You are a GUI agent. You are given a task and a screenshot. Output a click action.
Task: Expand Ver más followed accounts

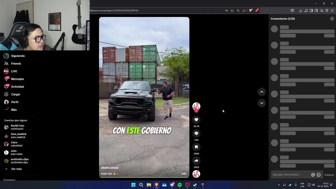pyautogui.click(x=16, y=169)
